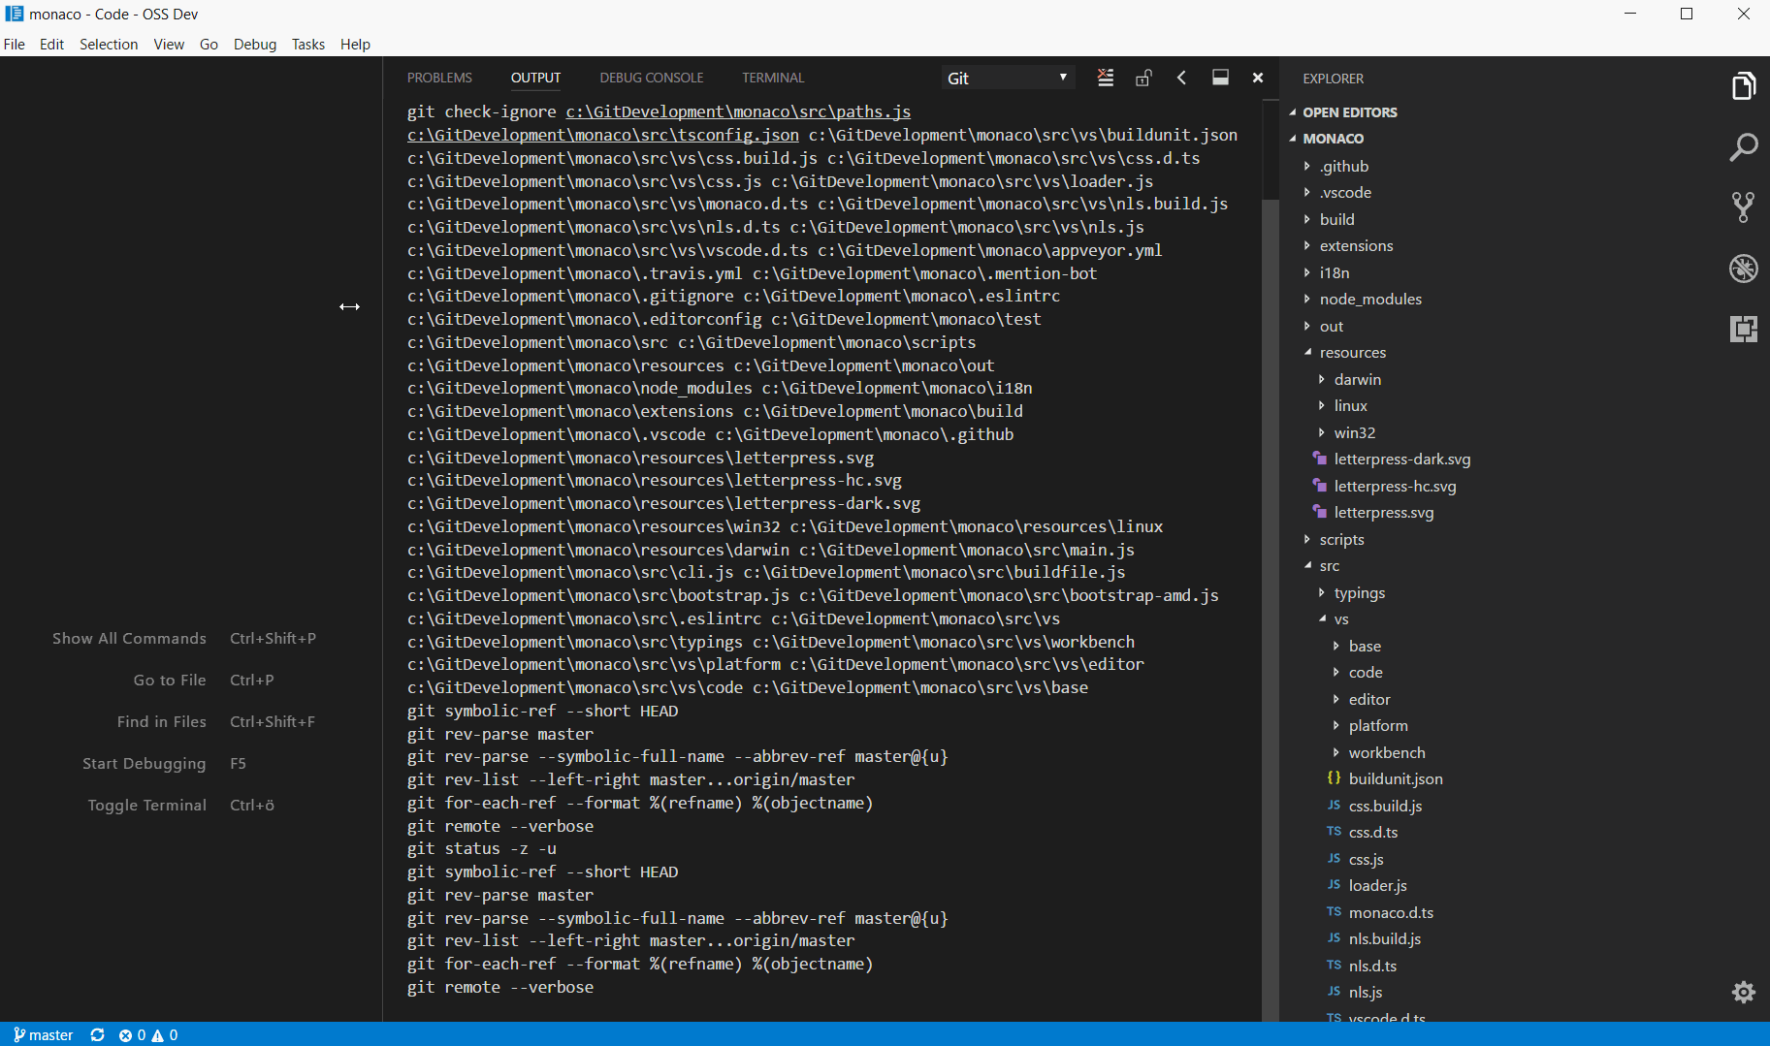This screenshot has width=1770, height=1046.
Task: Open the Extensions view icon
Action: (x=1743, y=329)
